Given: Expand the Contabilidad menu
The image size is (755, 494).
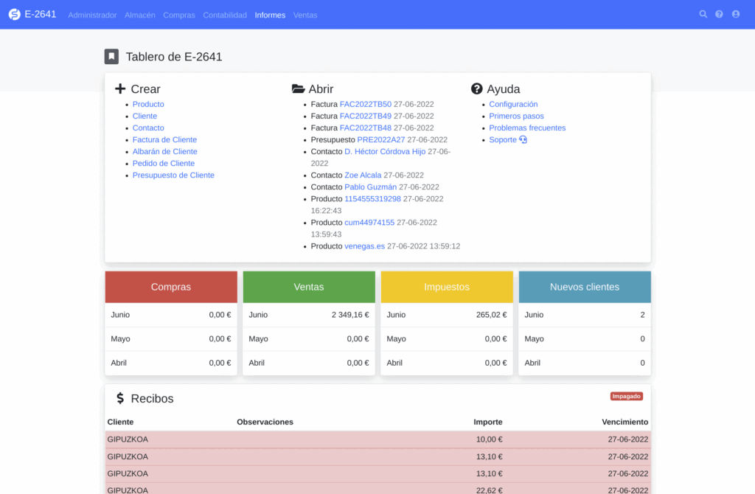Looking at the screenshot, I should [x=225, y=15].
